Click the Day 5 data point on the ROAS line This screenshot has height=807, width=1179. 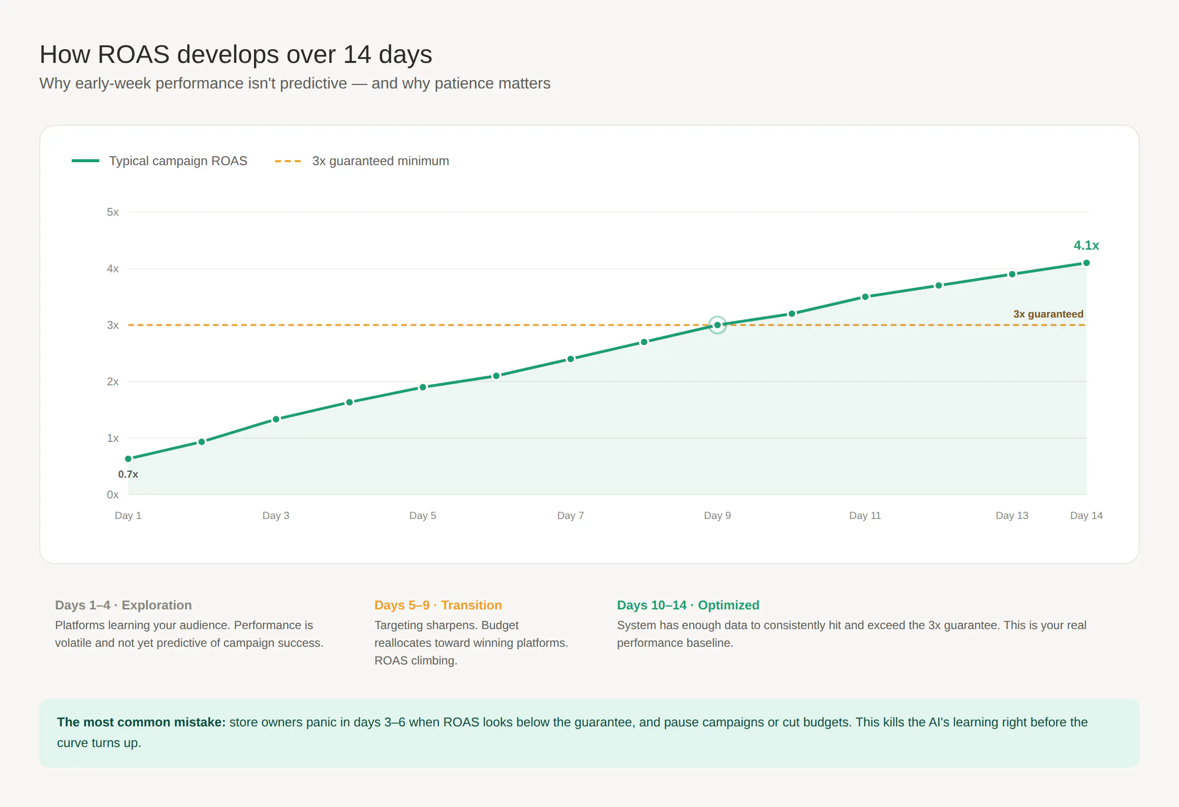click(x=422, y=387)
